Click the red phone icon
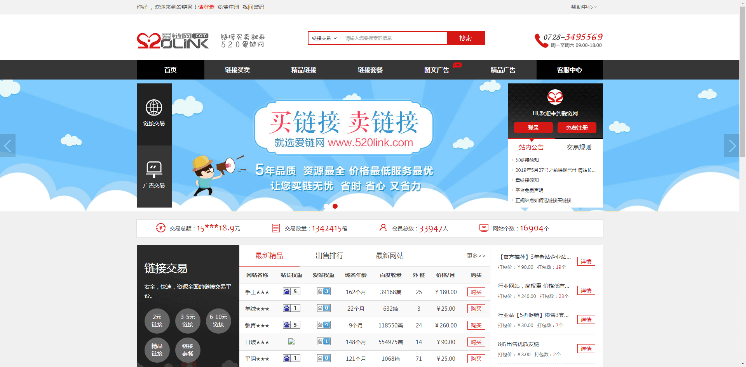The width and height of the screenshot is (746, 367). [x=540, y=40]
